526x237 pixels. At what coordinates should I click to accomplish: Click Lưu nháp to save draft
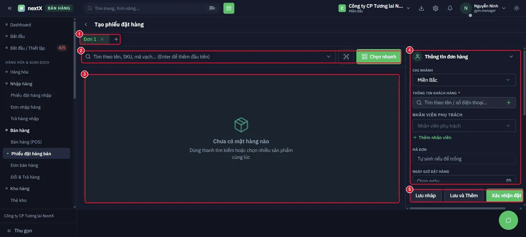(x=426, y=196)
